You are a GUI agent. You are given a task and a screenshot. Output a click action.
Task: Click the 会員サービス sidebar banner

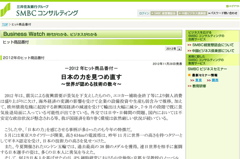(x=213, y=36)
